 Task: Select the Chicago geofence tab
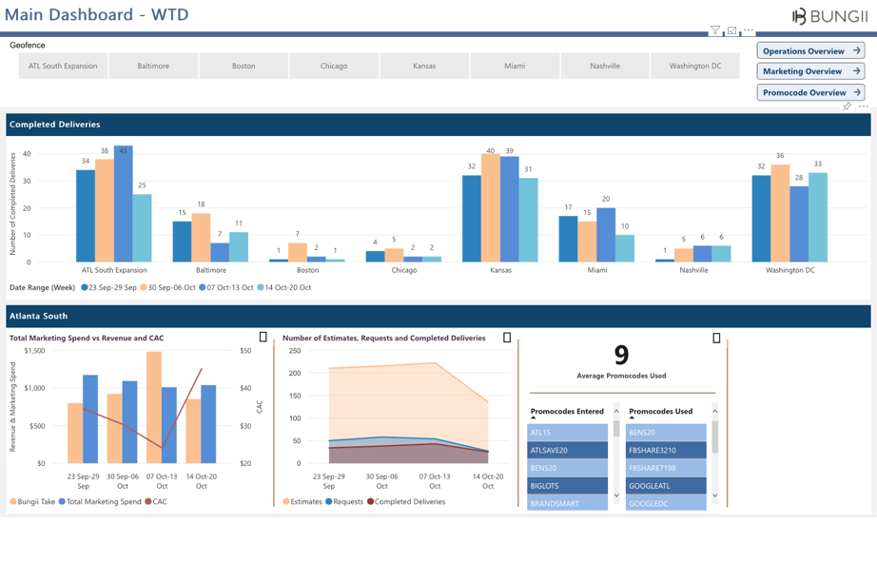[334, 66]
